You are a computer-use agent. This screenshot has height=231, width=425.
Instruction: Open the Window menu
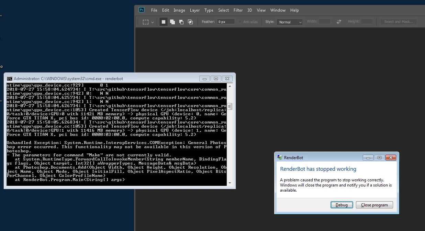pyautogui.click(x=278, y=10)
